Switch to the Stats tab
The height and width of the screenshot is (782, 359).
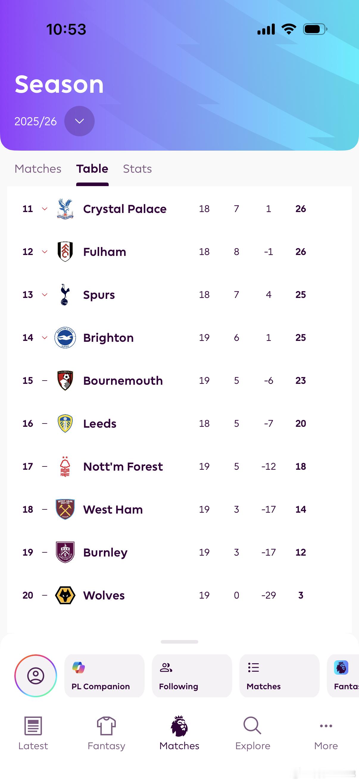point(137,169)
